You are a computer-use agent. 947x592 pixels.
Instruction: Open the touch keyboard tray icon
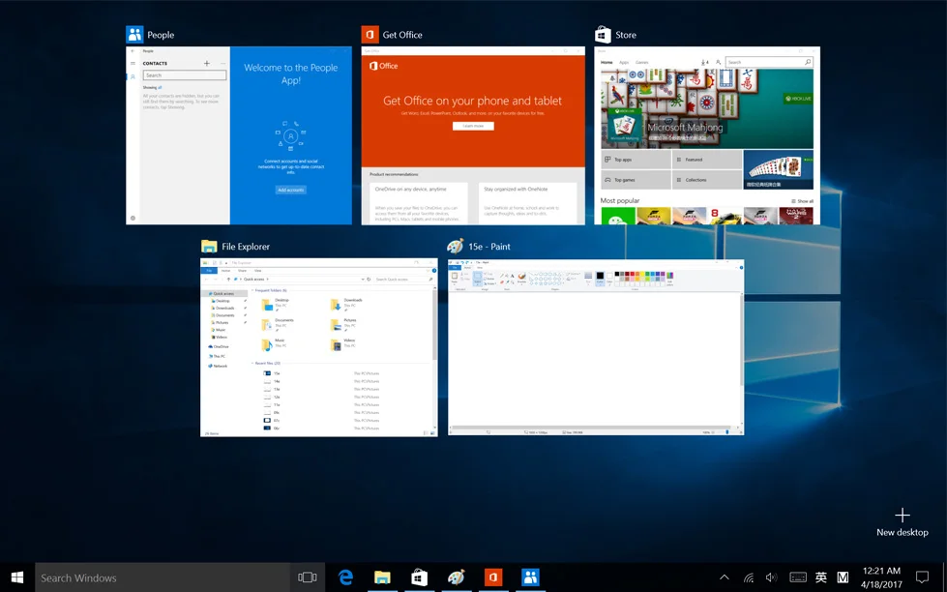click(x=797, y=577)
